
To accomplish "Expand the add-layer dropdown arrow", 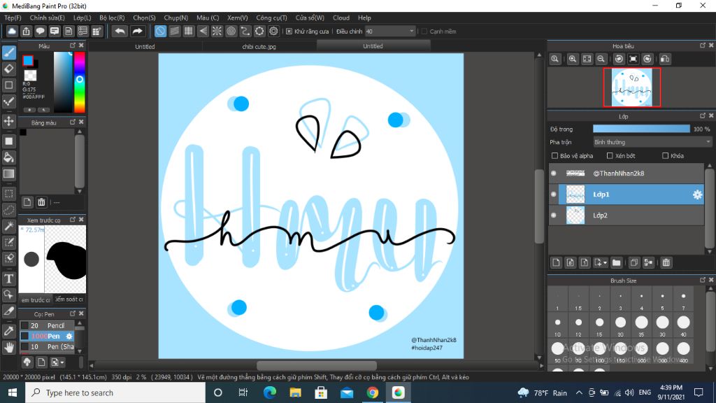I will [x=605, y=263].
